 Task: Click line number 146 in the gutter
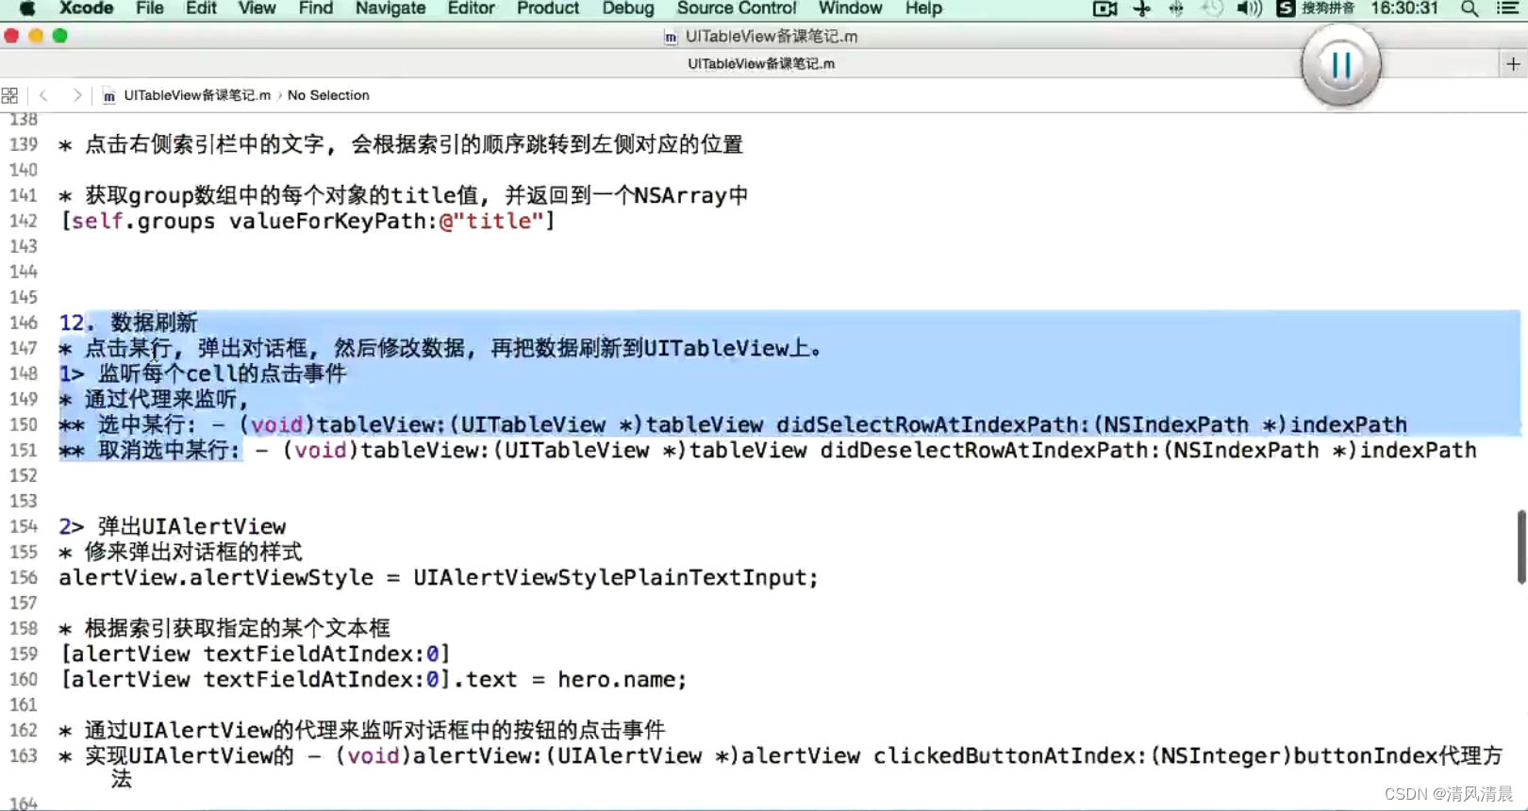tap(24, 323)
